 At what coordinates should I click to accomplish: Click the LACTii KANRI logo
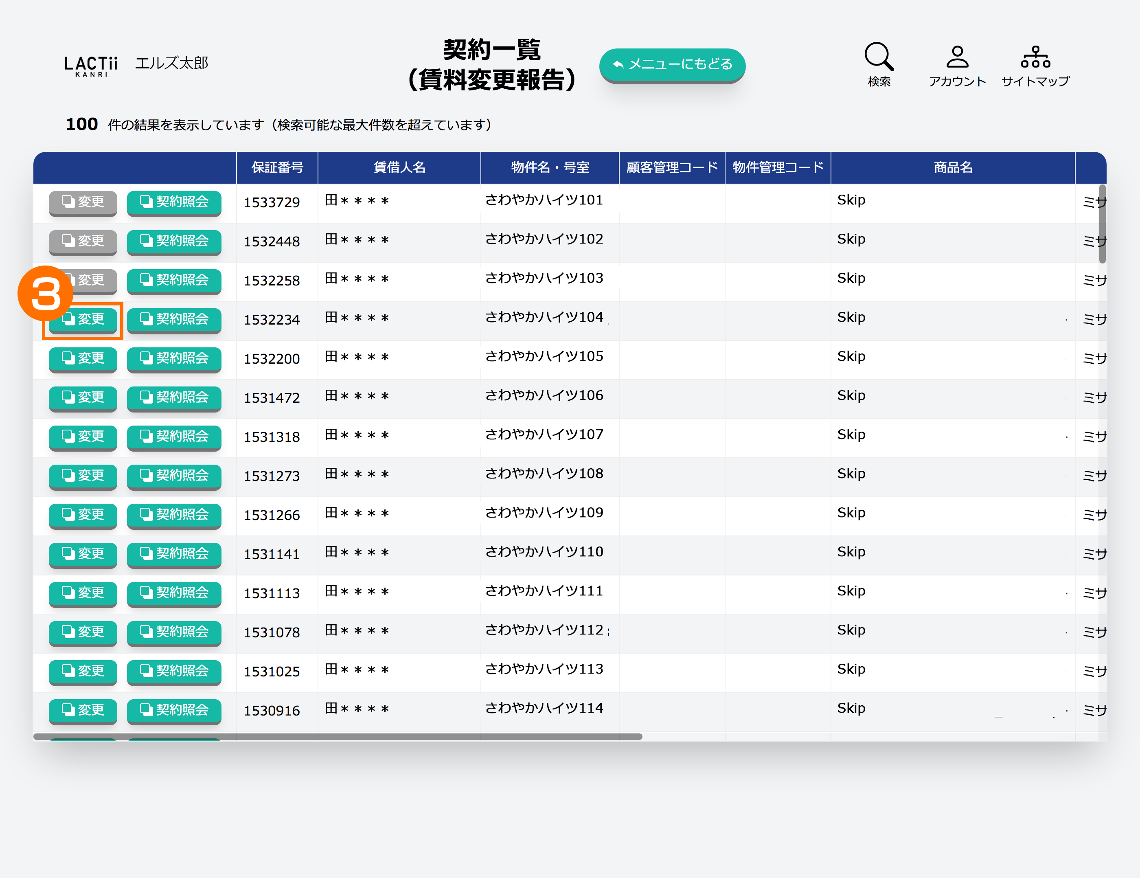(91, 66)
